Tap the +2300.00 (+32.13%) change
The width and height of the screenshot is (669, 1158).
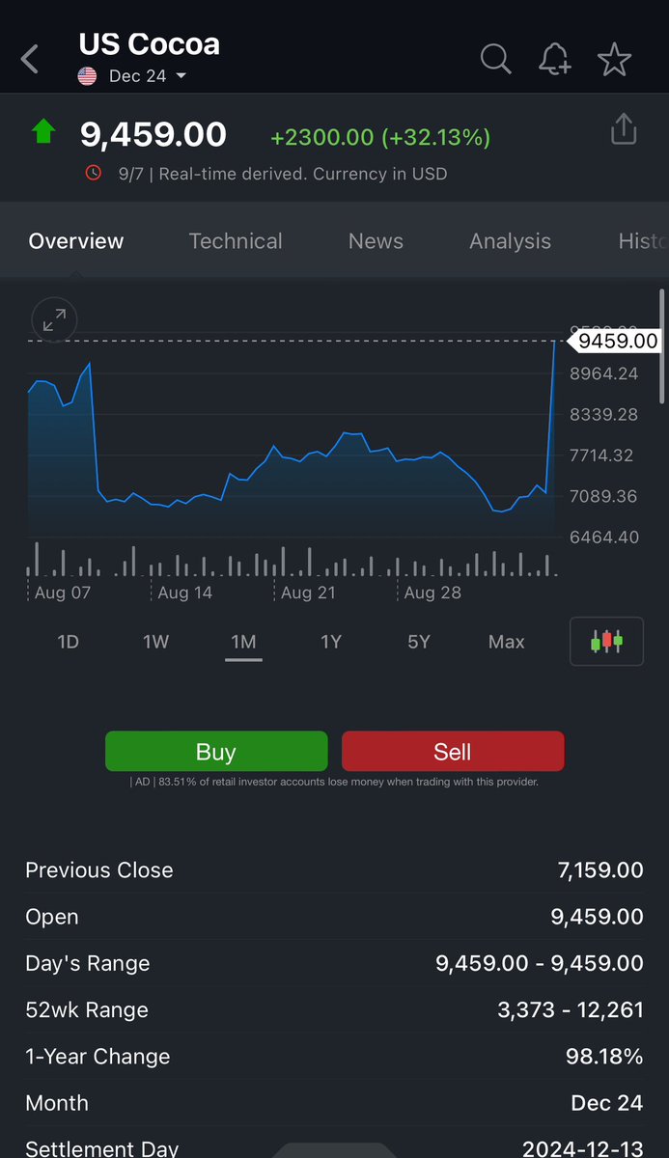[380, 138]
